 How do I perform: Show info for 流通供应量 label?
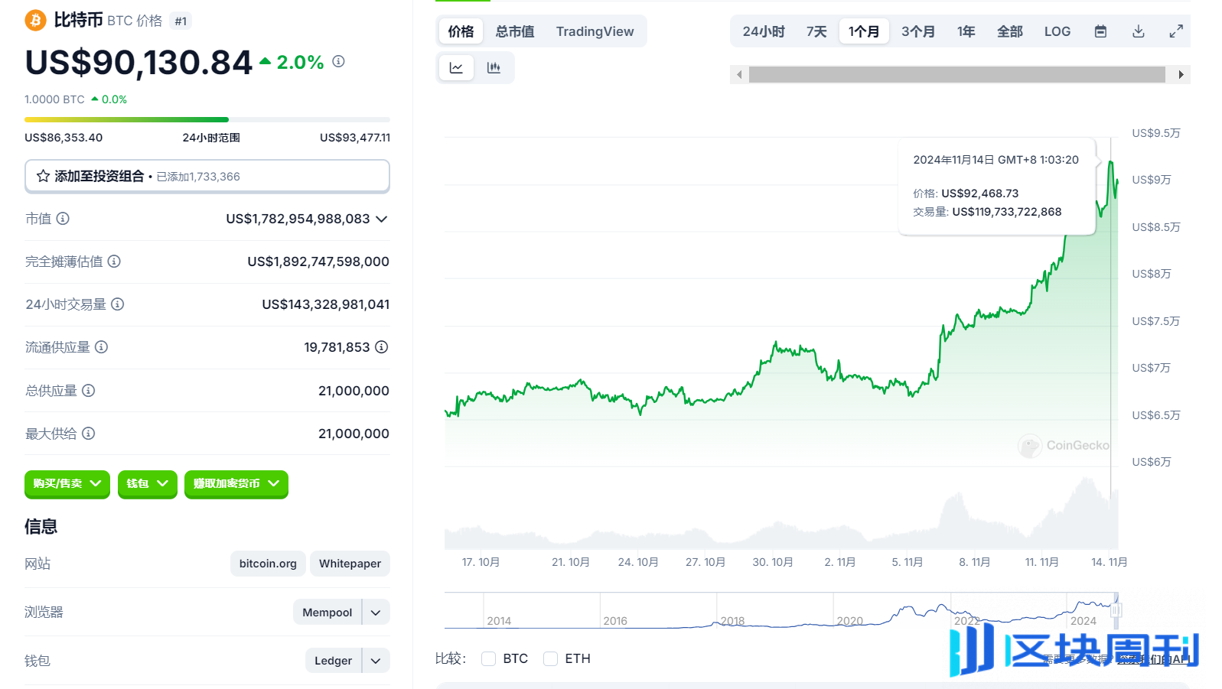pyautogui.click(x=101, y=347)
